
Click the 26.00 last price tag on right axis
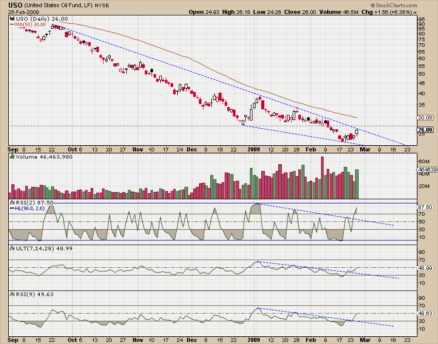click(425, 130)
